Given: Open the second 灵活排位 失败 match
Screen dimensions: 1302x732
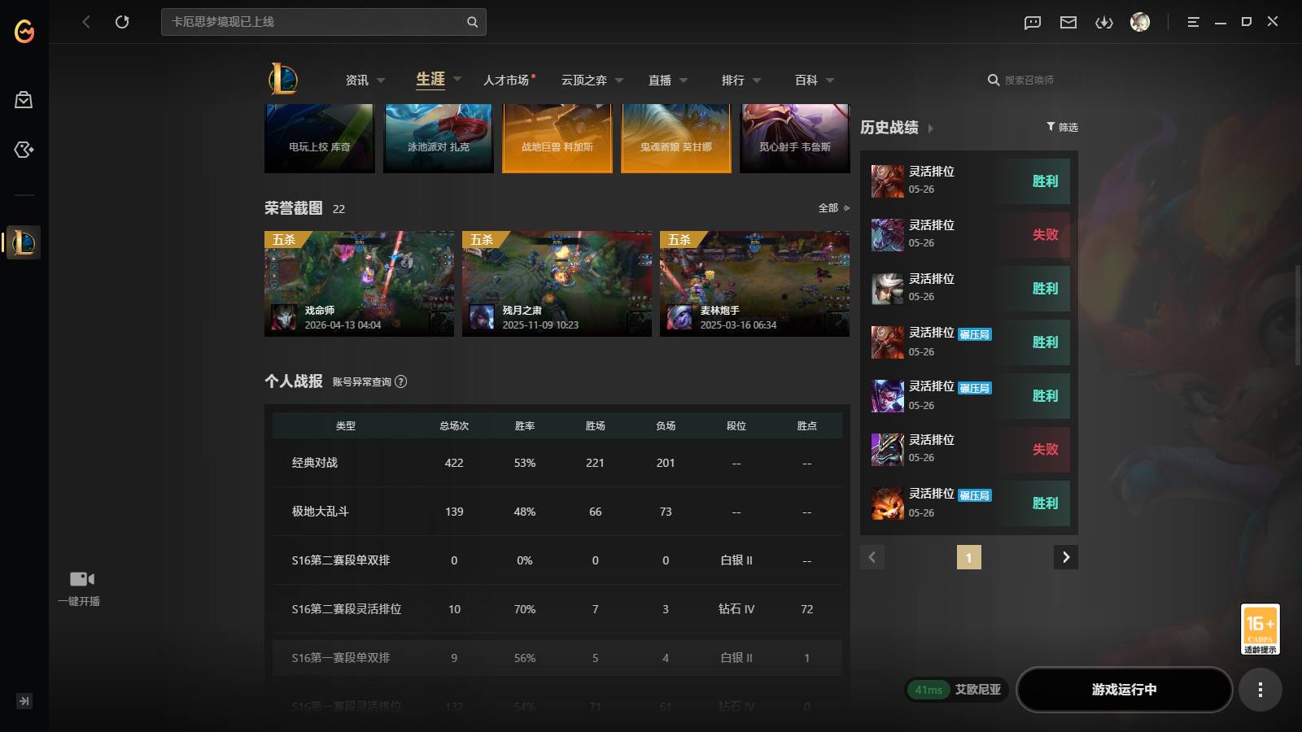Looking at the screenshot, I should (x=969, y=235).
